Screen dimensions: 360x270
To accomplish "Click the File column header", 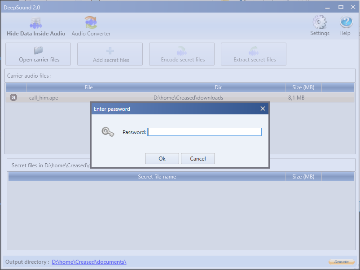I will click(x=88, y=87).
